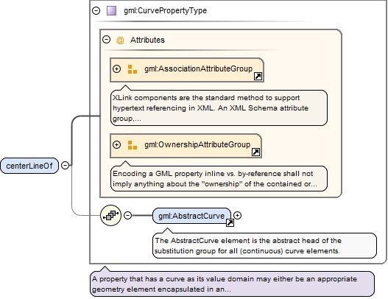Screen dimensions: 388x299
Task: Follow the gml:AbstractCurve reference arrow icon
Action: click(230, 222)
